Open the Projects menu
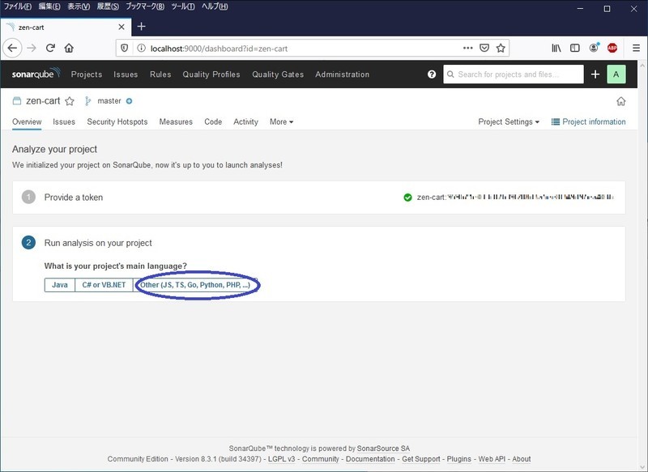The height and width of the screenshot is (472, 648). (87, 74)
